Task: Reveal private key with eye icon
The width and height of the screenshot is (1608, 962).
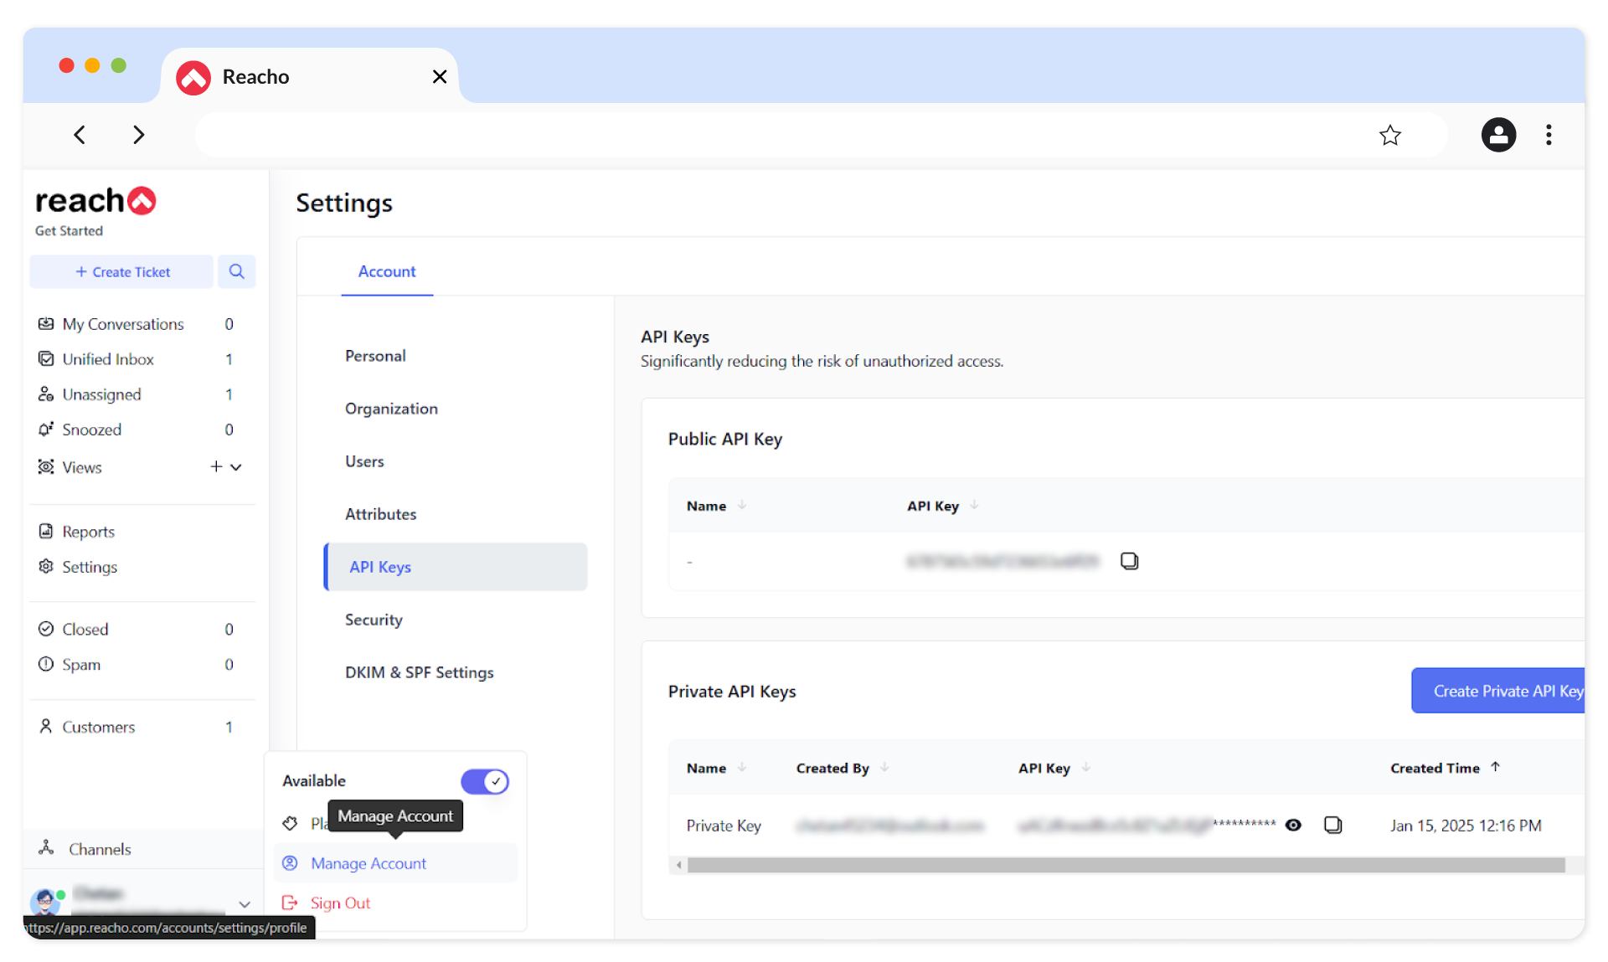Action: [x=1293, y=826]
